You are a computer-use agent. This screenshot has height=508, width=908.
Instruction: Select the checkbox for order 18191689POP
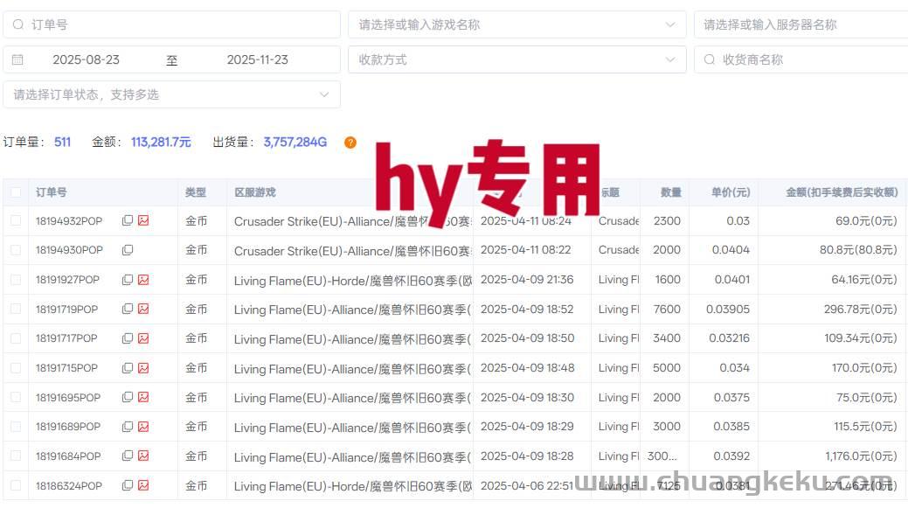point(16,427)
